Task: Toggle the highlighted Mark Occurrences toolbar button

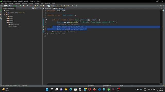Action: click(49, 6)
